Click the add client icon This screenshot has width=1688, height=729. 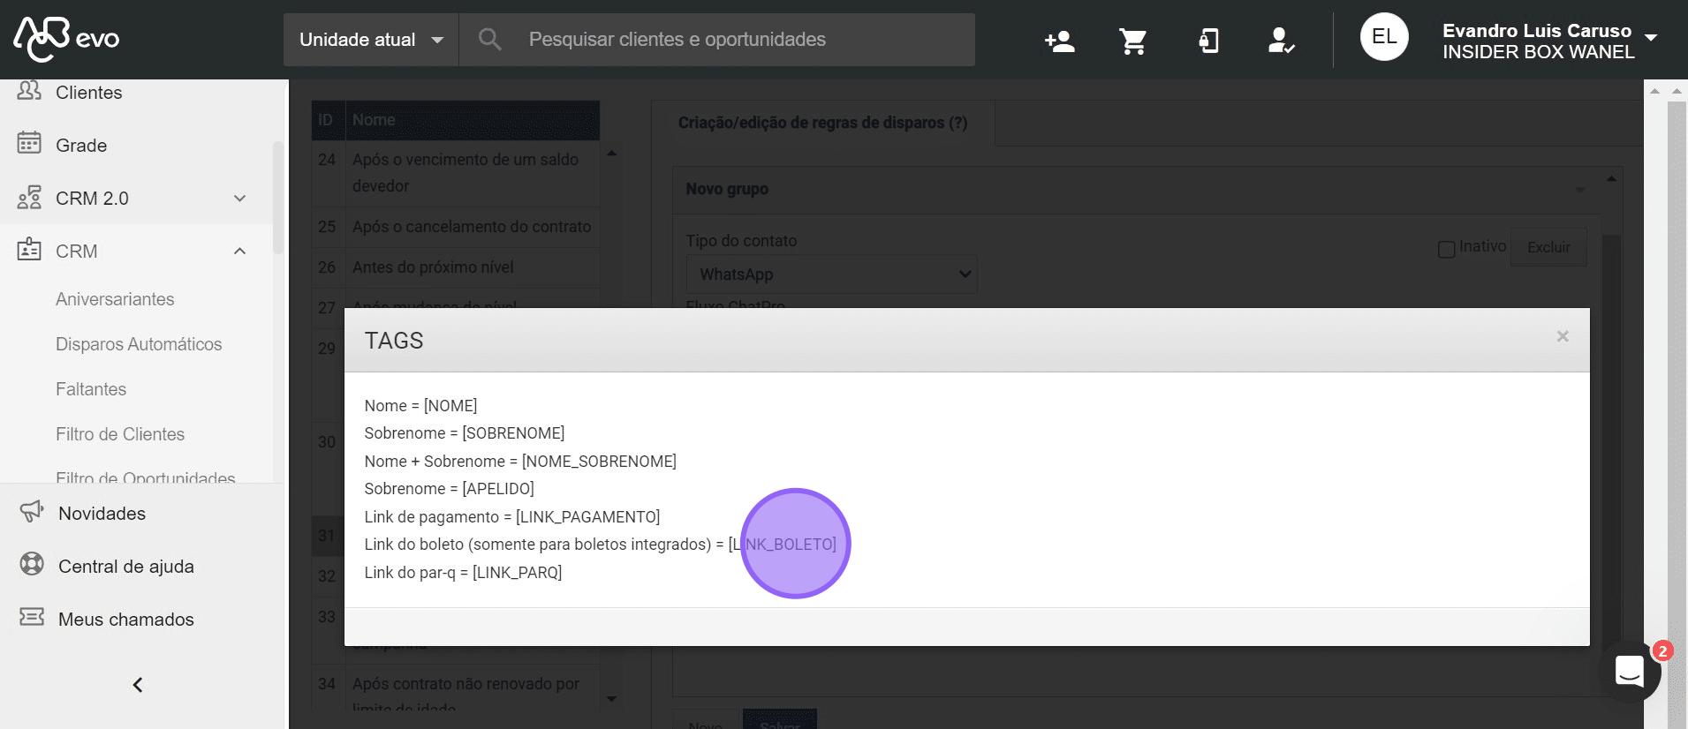[x=1059, y=41]
